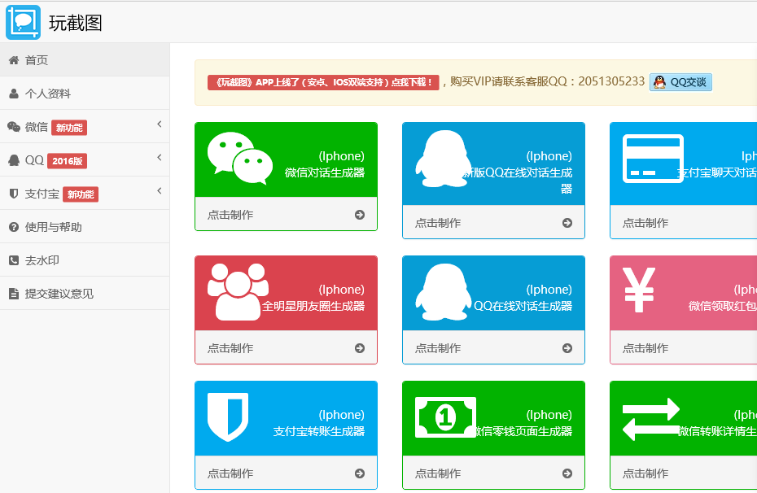The image size is (757, 493).
Task: Click 点击制作 under 微信对话生成器
Action: 230,215
